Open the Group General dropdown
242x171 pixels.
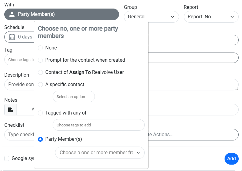151,17
